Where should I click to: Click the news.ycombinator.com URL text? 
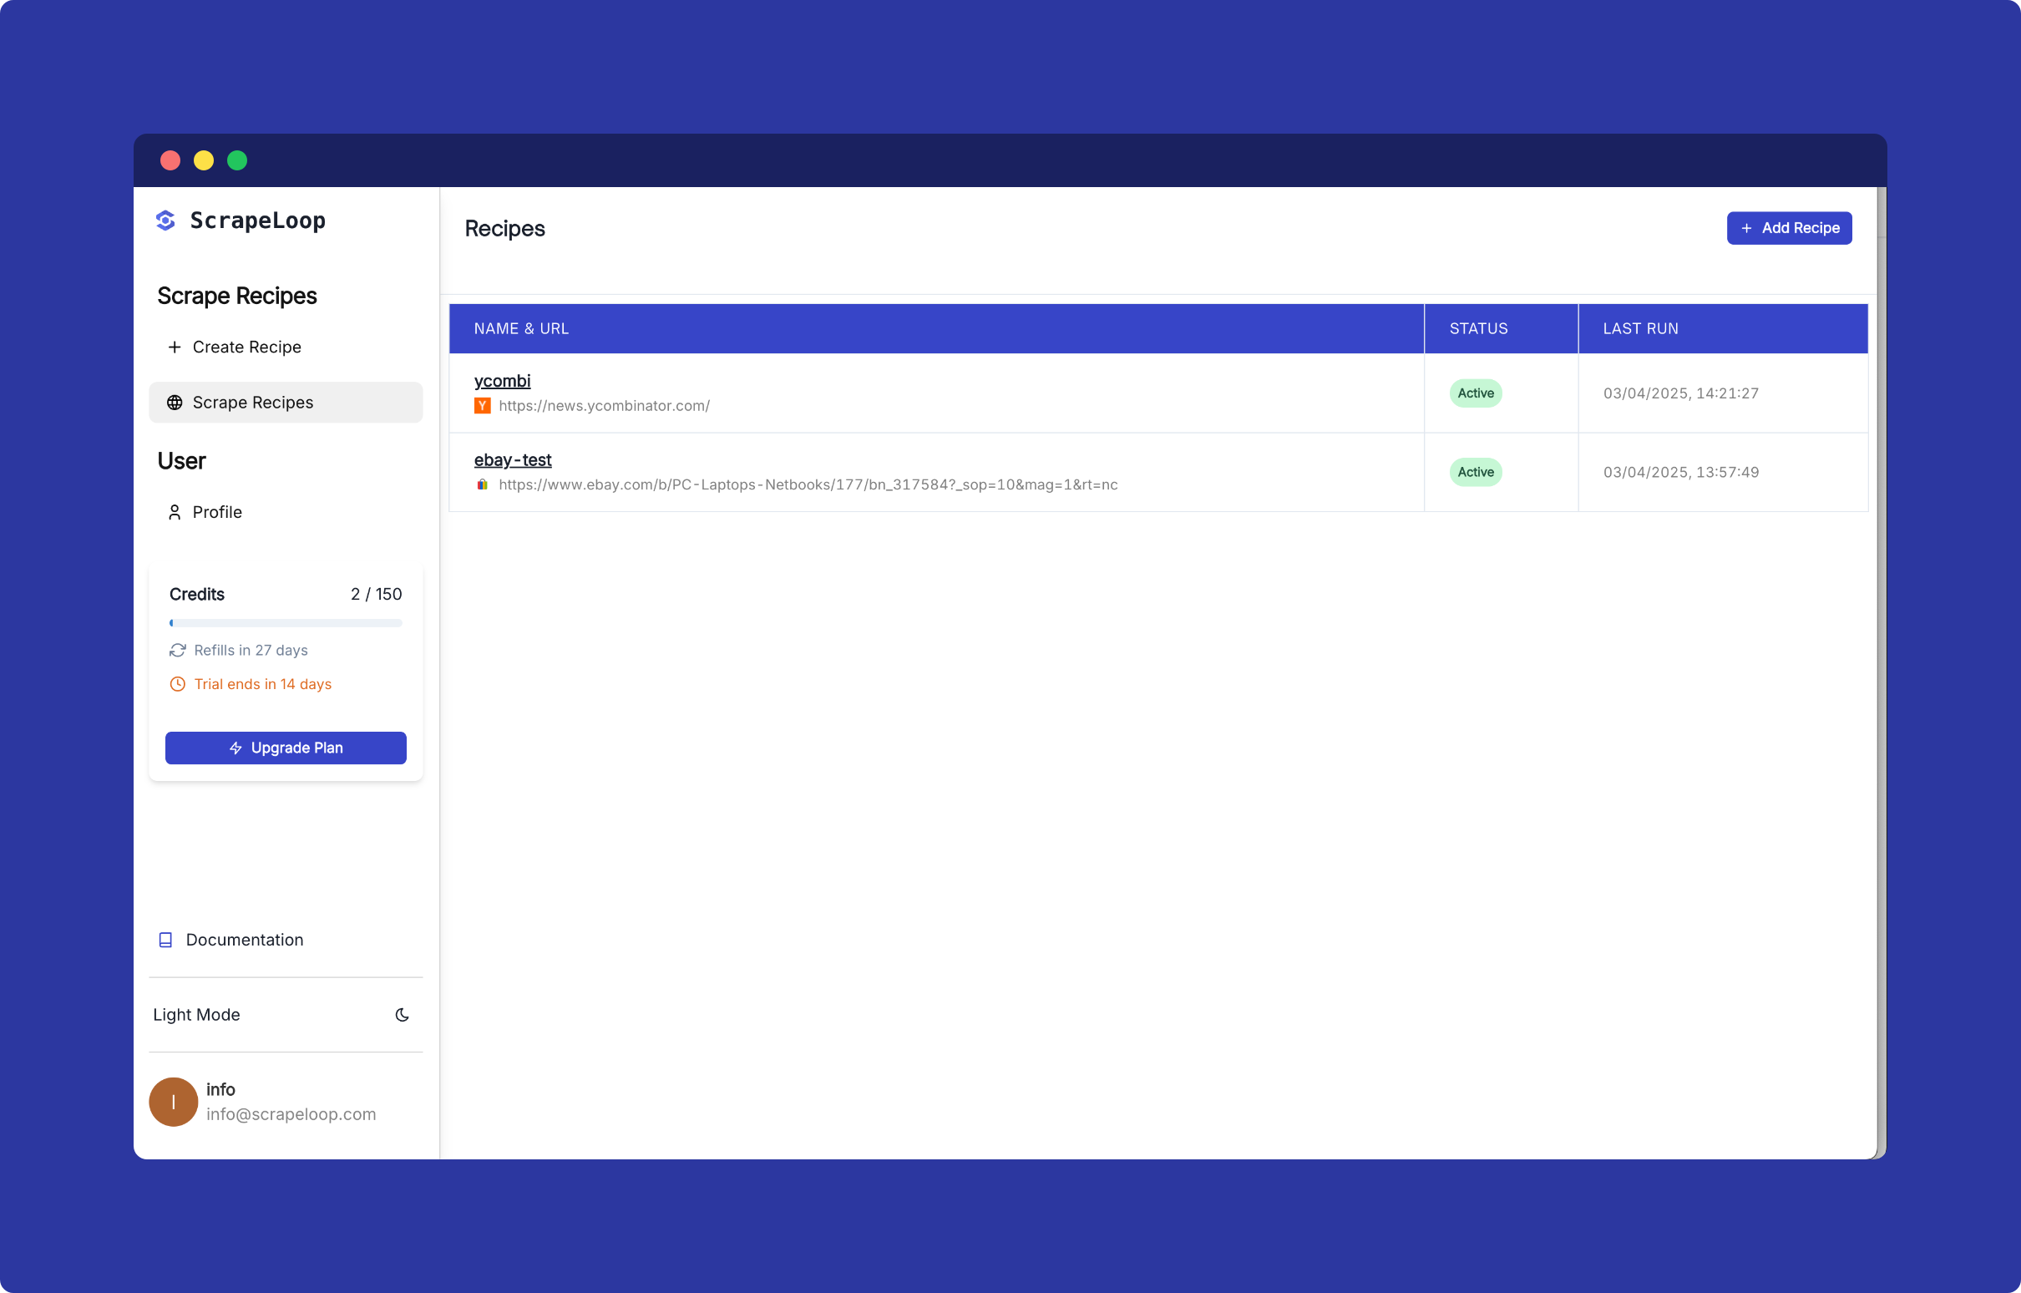click(x=605, y=406)
